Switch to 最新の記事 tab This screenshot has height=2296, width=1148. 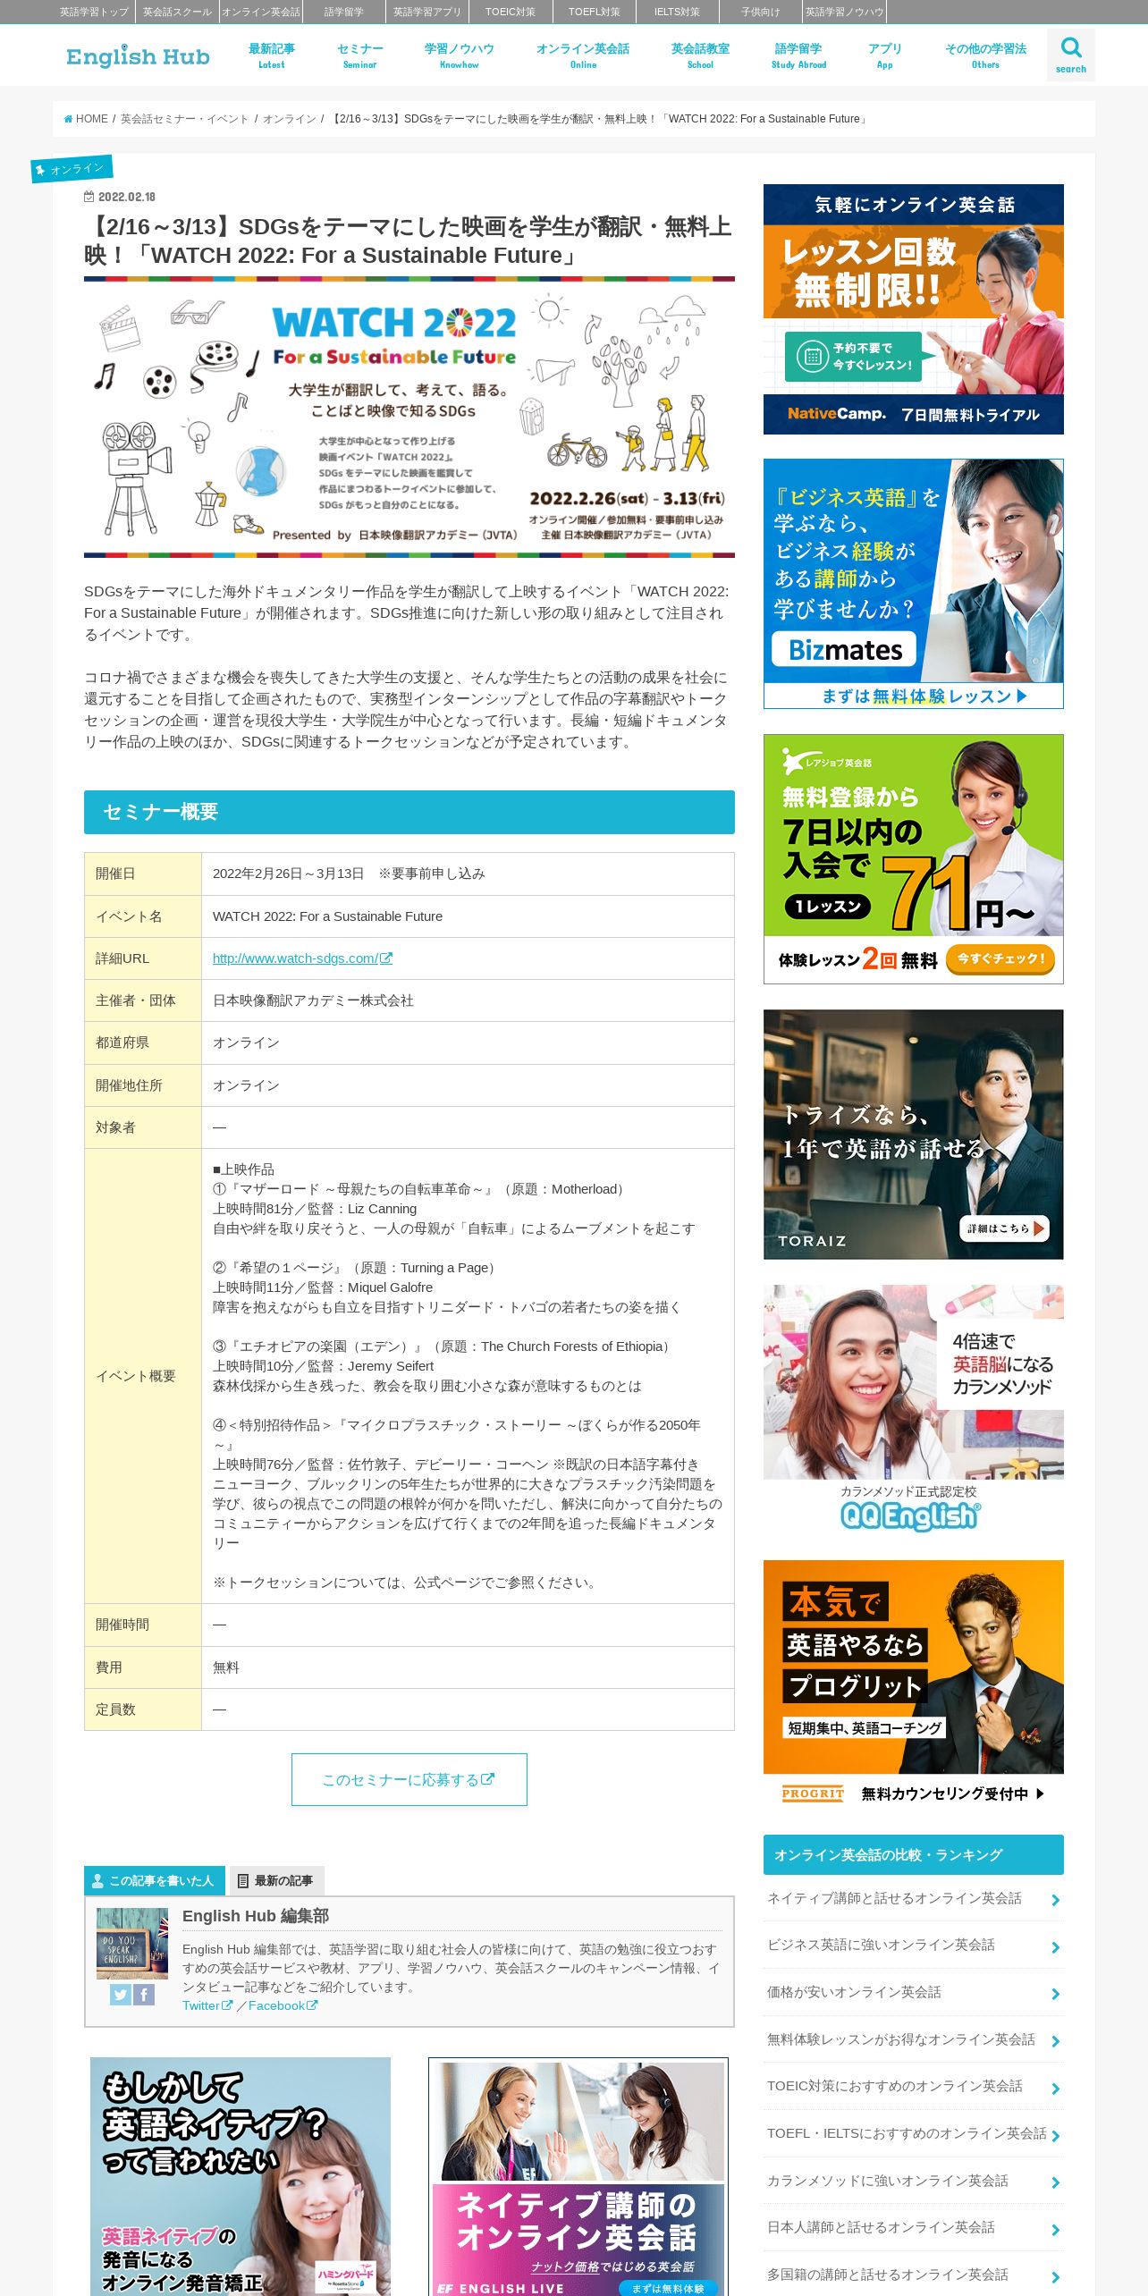pyautogui.click(x=276, y=1880)
